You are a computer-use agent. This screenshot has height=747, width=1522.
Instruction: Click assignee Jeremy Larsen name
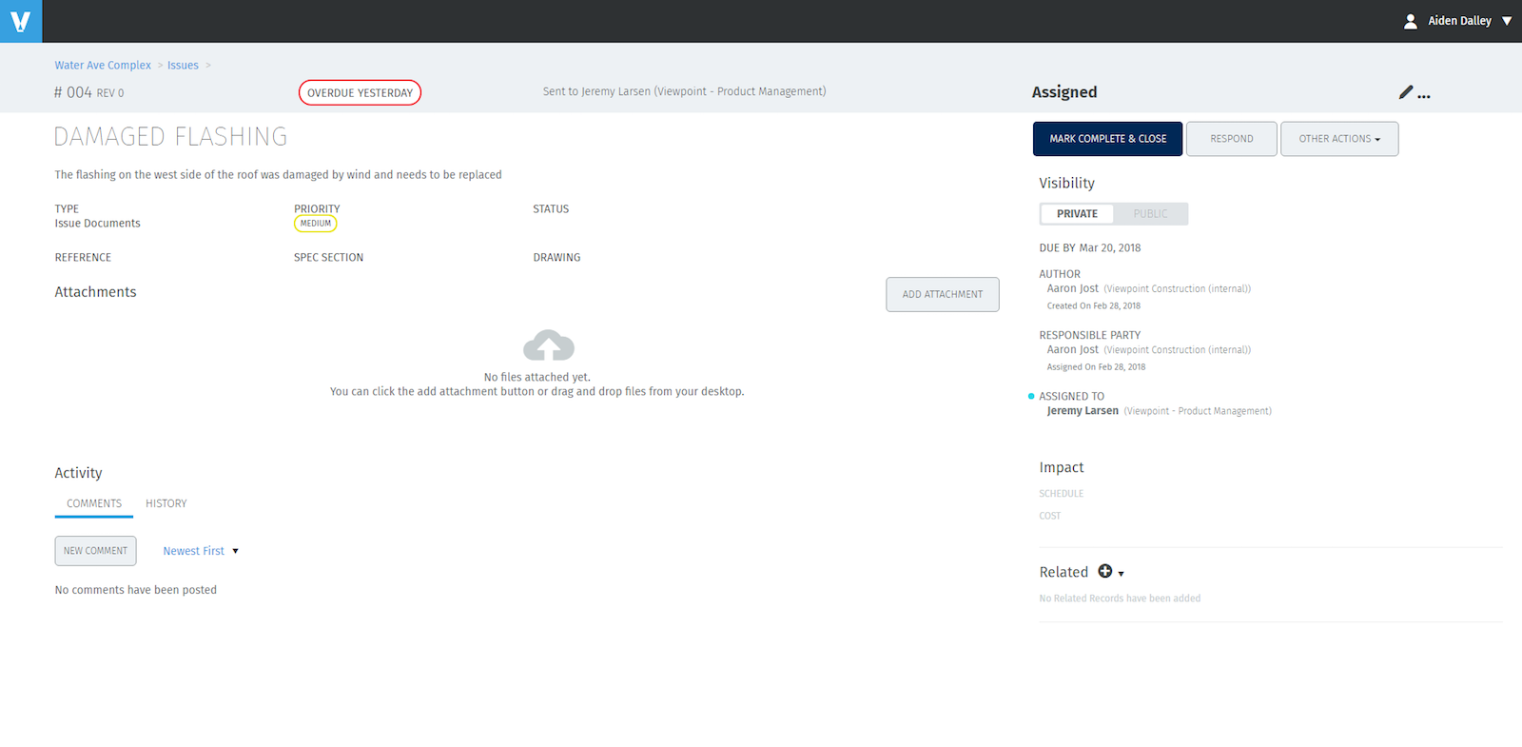[x=1083, y=411]
